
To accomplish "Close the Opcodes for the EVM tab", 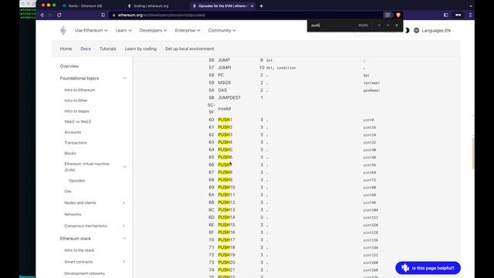I will pos(252,5).
